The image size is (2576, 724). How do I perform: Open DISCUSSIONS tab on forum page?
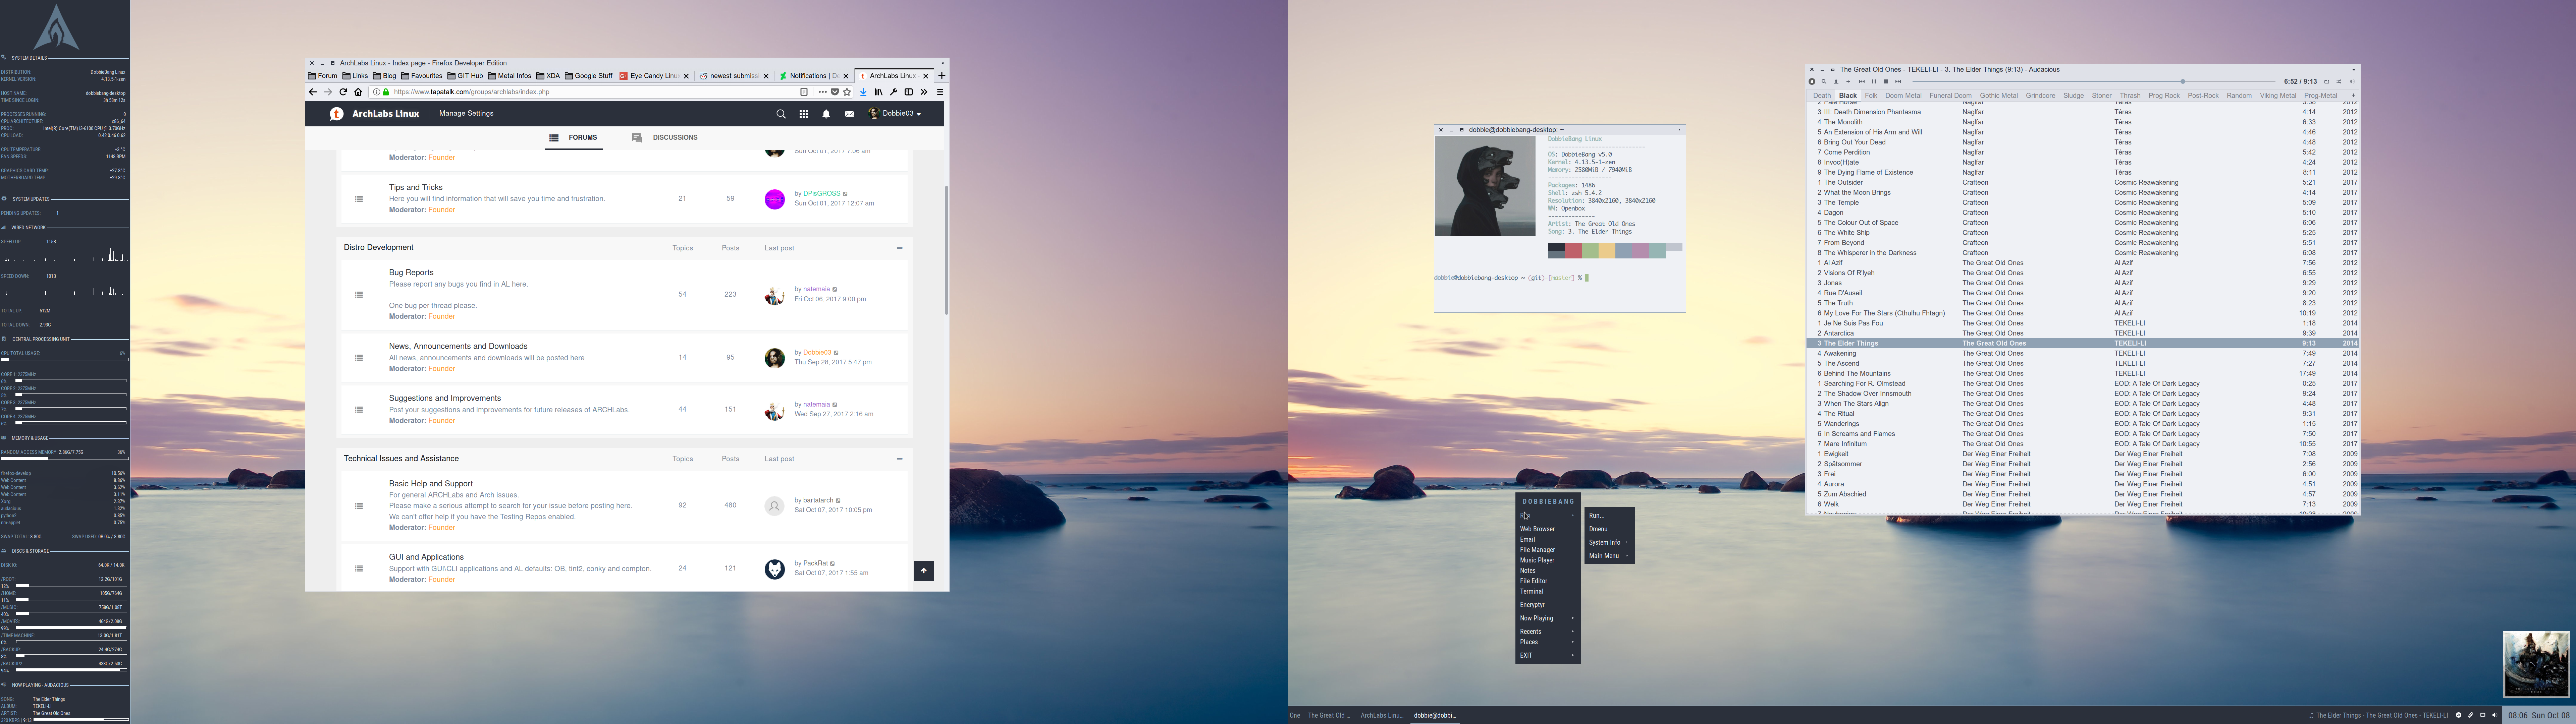pyautogui.click(x=665, y=138)
